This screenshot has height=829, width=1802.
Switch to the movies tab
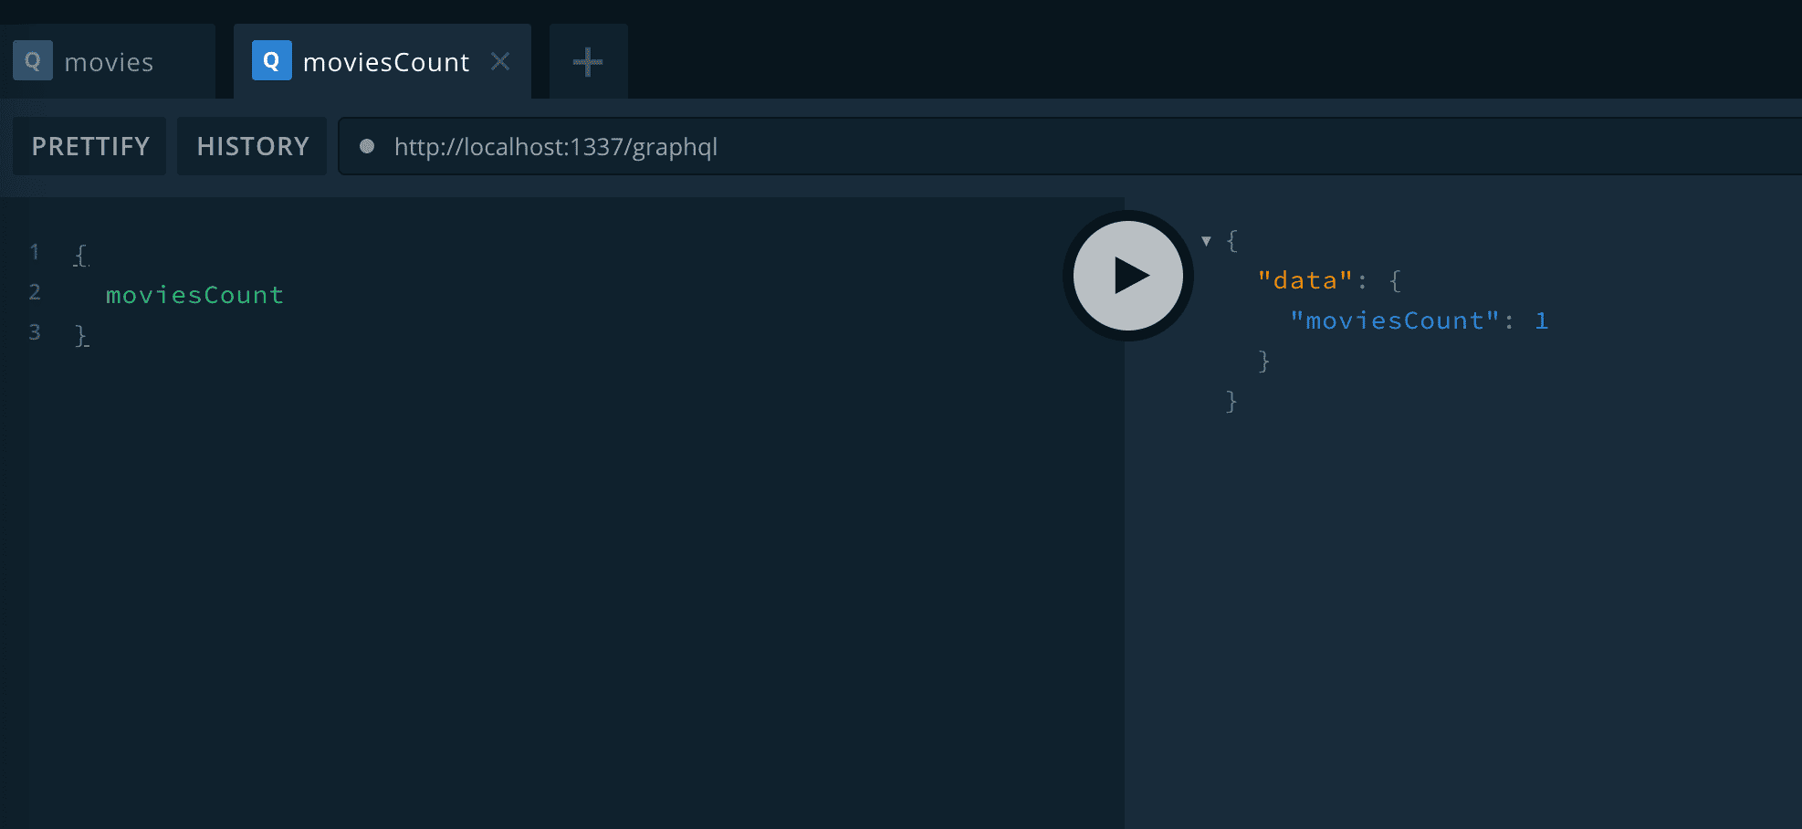point(109,62)
